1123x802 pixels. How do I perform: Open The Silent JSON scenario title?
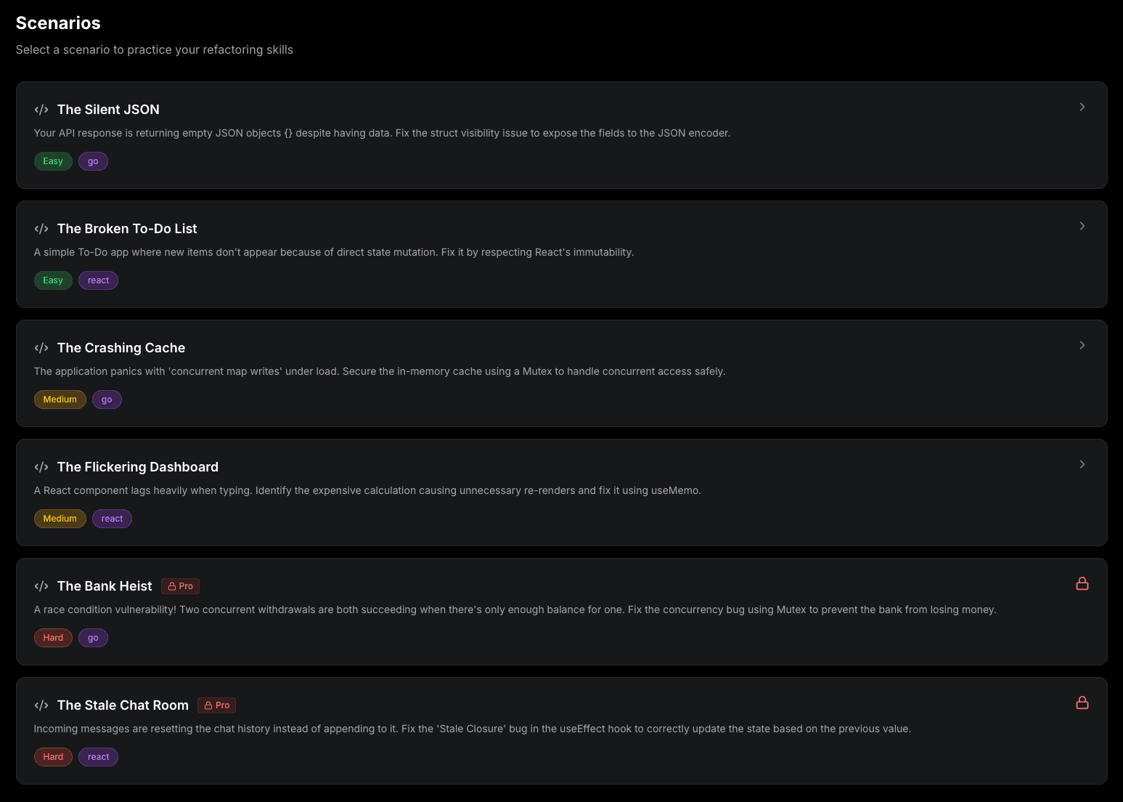click(108, 110)
